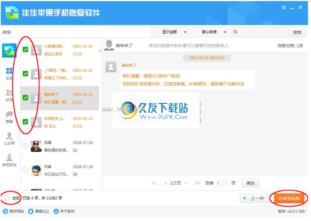Uncheck the 美味来了 conversation checkbox

[25, 97]
